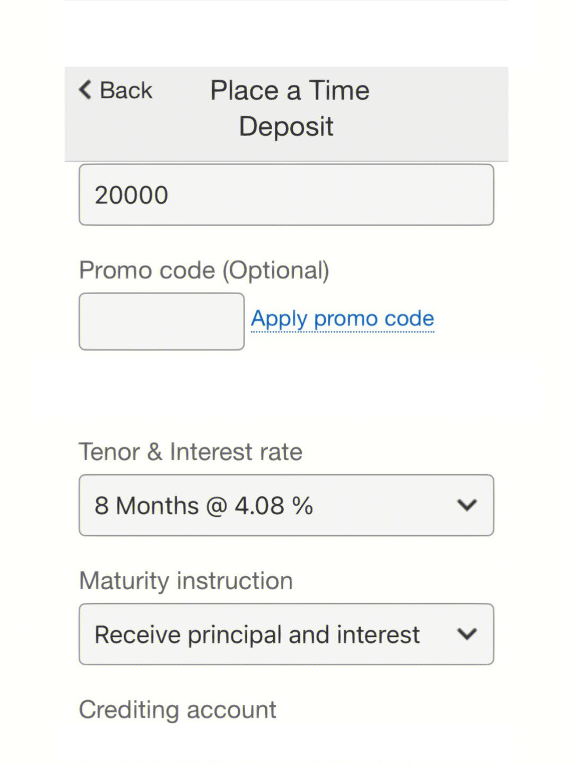Click the Promo code (Optional) label
Image resolution: width=573 pixels, height=765 pixels.
[204, 270]
